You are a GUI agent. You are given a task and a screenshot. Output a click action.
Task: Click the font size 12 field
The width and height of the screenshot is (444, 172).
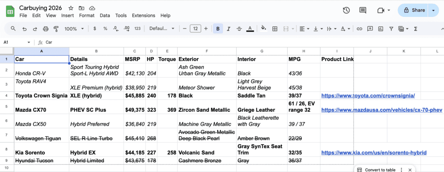coord(196,29)
